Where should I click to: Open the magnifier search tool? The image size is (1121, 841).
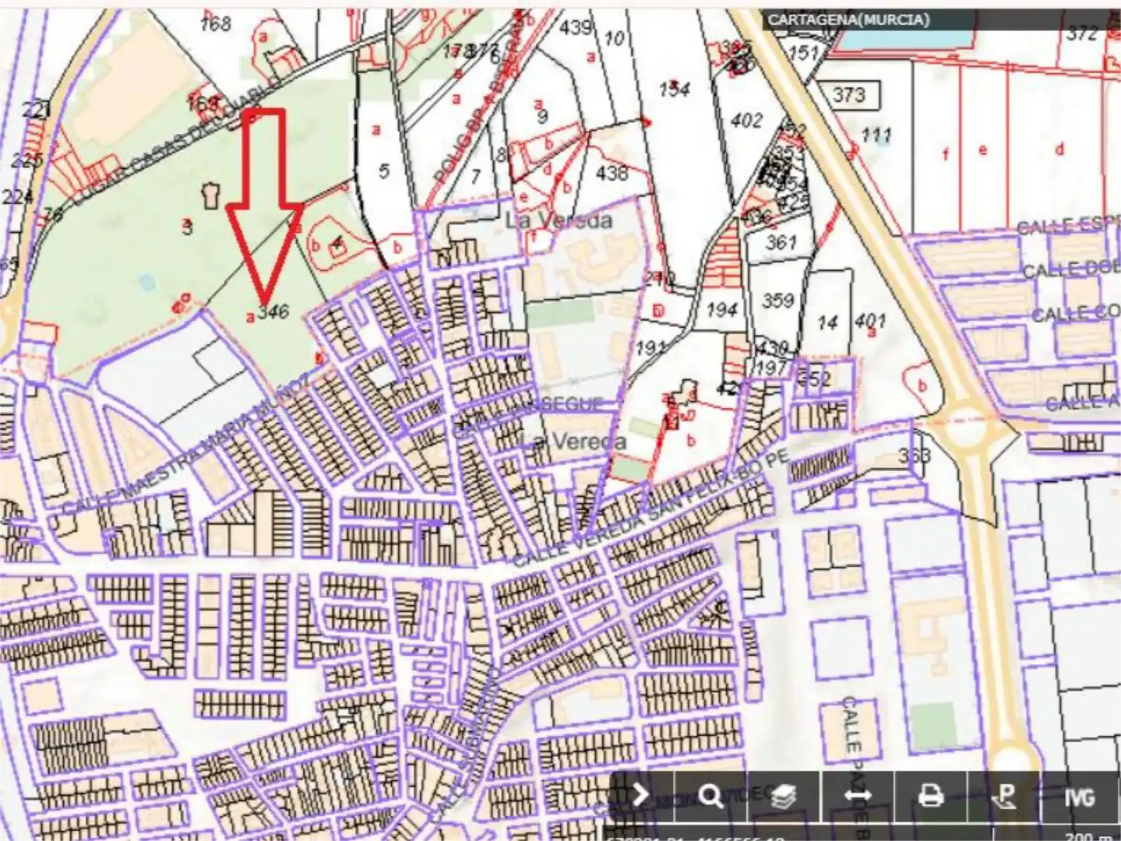pyautogui.click(x=710, y=796)
